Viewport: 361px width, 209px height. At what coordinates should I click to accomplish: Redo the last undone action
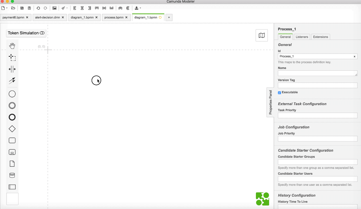click(45, 8)
